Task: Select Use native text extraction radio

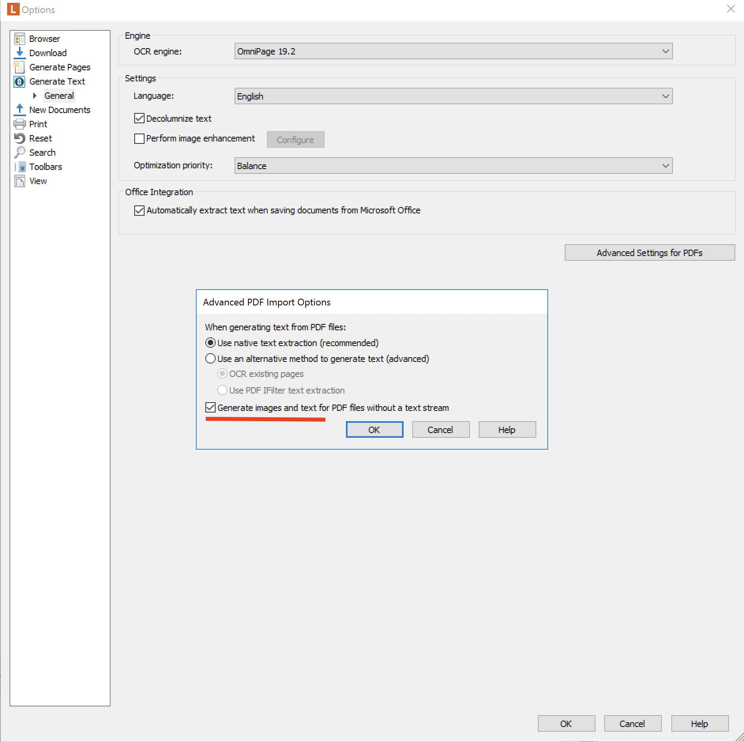Action: pyautogui.click(x=210, y=343)
